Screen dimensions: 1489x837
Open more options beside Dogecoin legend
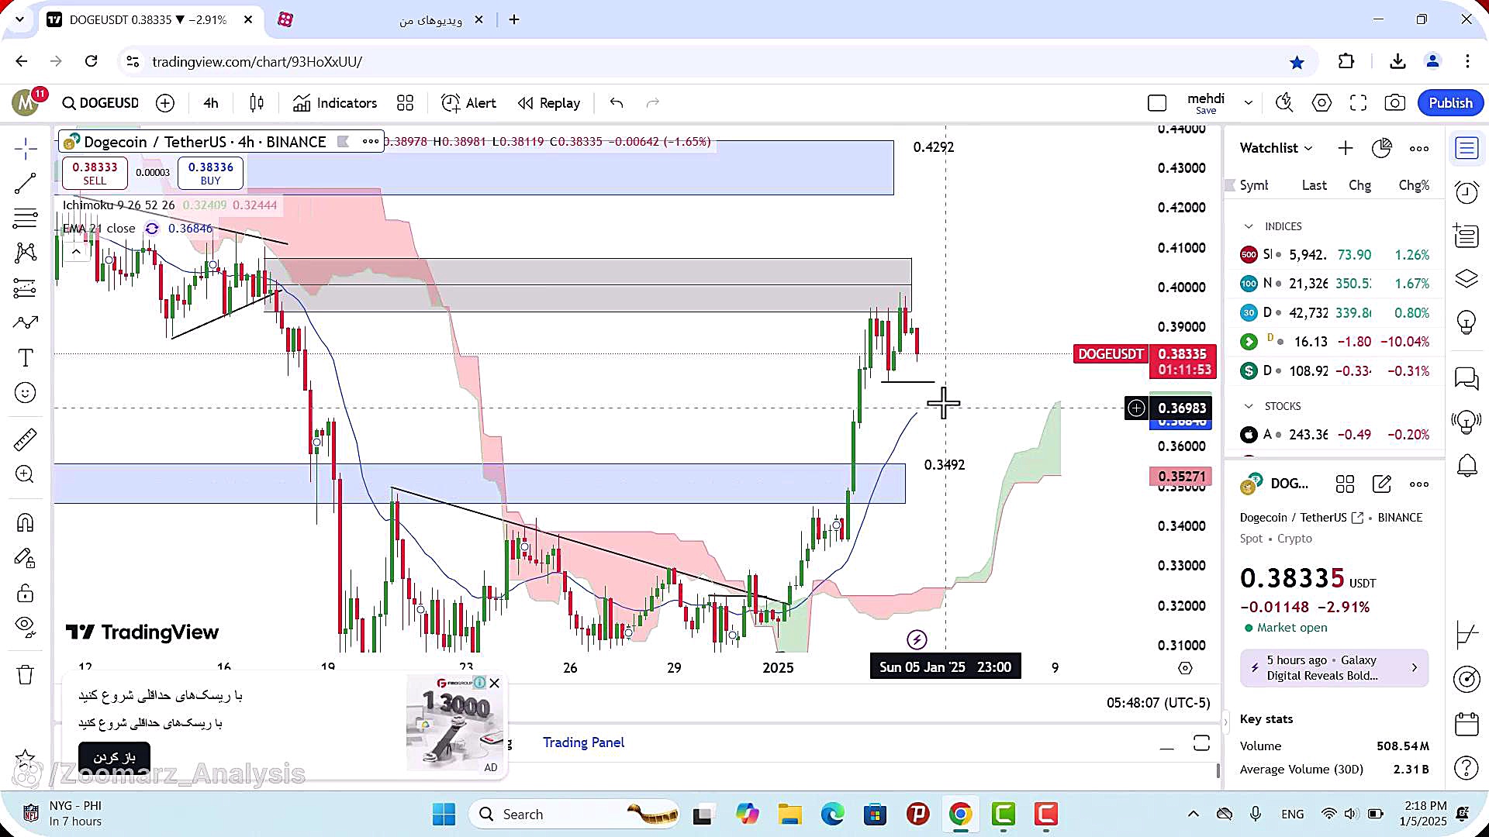[x=371, y=142]
